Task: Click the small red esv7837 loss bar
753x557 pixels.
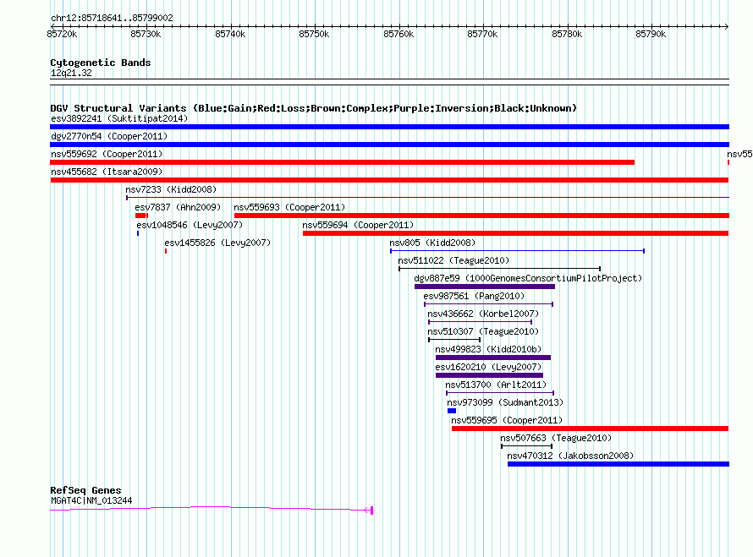Action: tap(141, 216)
